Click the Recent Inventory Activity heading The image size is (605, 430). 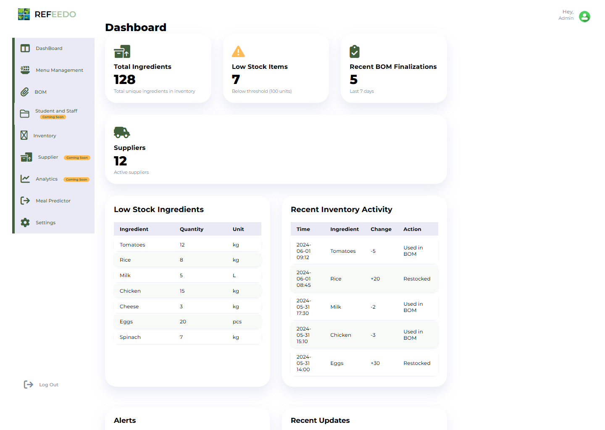[342, 210]
